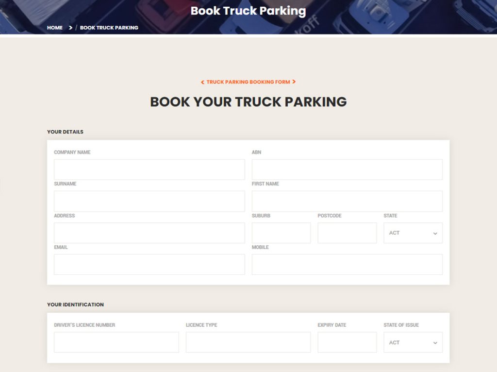Image resolution: width=497 pixels, height=372 pixels.
Task: Select the Licence Type input
Action: (x=248, y=342)
